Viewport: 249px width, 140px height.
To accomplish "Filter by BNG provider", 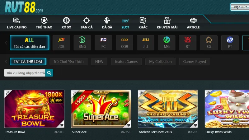I will click(x=82, y=43).
